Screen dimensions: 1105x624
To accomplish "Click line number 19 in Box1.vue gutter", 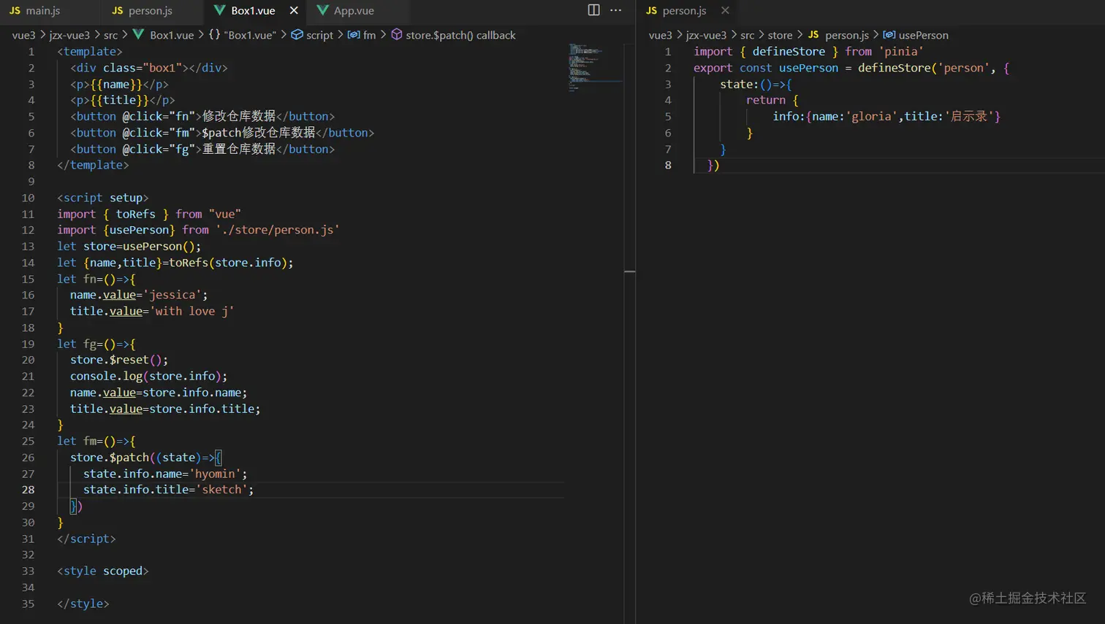I will coord(28,344).
